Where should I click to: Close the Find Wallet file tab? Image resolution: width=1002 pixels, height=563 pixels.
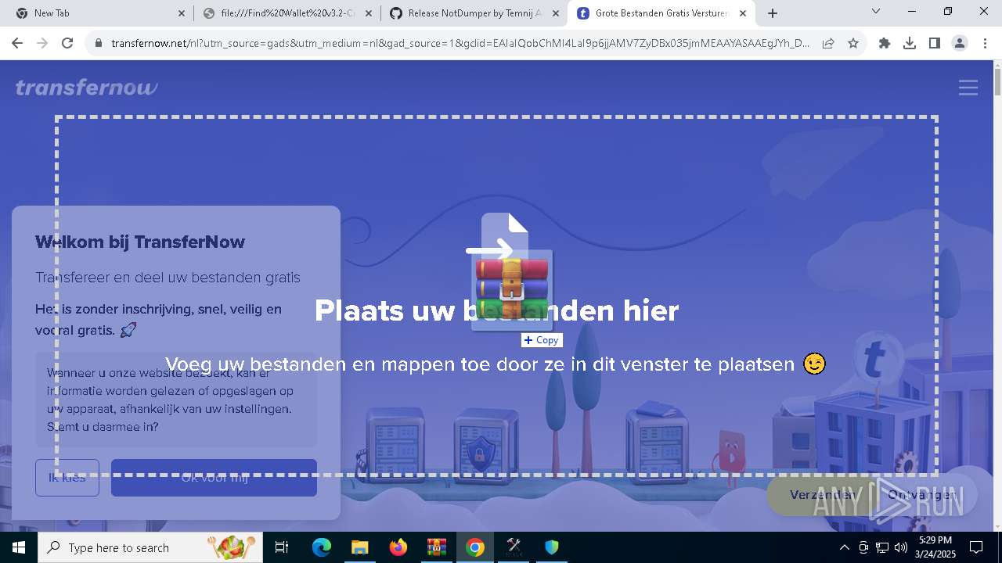(369, 13)
